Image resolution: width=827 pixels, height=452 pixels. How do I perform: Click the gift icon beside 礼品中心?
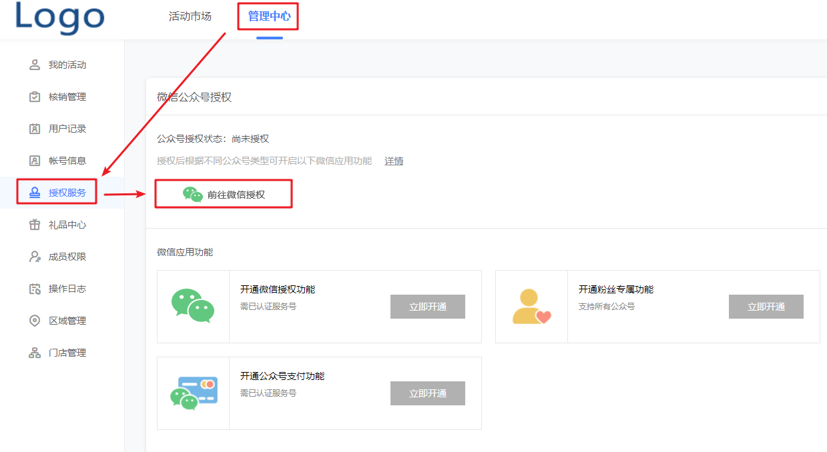[35, 225]
